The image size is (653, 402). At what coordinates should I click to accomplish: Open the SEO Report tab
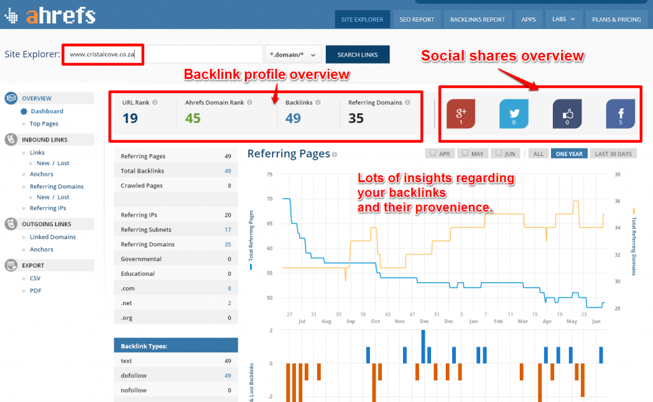(x=416, y=19)
